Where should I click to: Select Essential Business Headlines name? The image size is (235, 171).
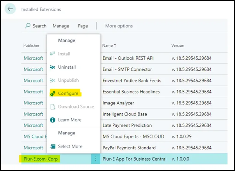pos(131,92)
